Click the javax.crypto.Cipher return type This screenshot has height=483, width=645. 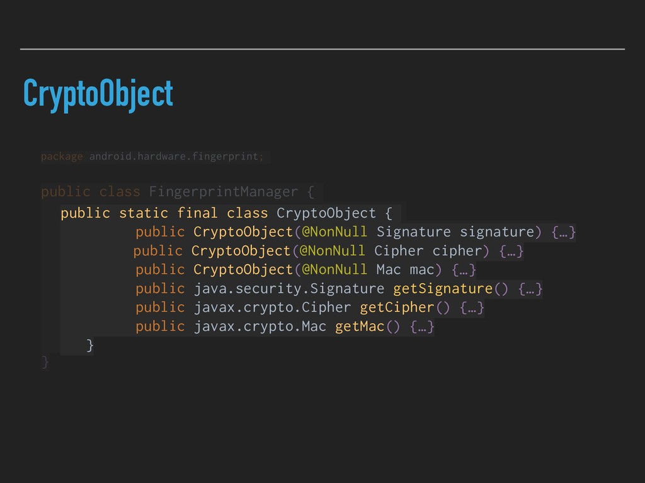click(272, 308)
